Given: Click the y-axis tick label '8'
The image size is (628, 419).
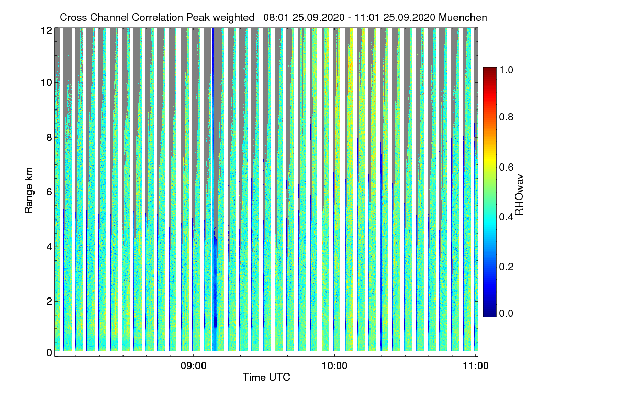Looking at the screenshot, I should pos(49,137).
